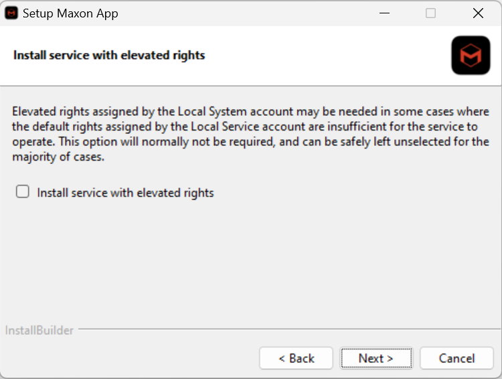502x379 pixels.
Task: Click the empty grey area below the checkbox
Action: coord(250,261)
